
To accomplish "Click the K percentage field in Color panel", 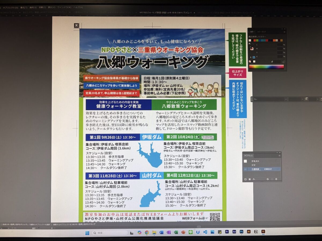I will [280, 57].
